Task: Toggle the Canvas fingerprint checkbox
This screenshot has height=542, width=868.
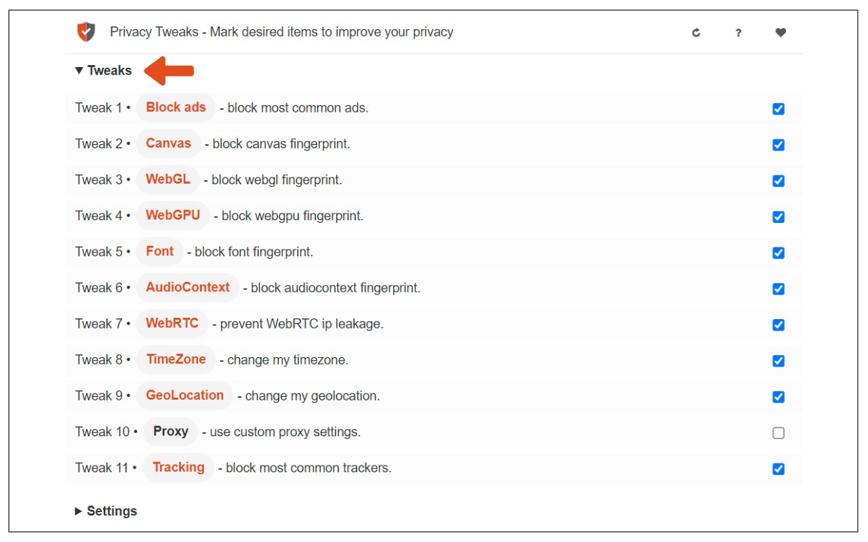Action: click(778, 145)
